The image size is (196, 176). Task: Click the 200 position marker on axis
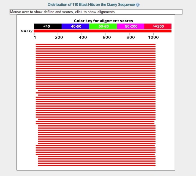[58, 37]
